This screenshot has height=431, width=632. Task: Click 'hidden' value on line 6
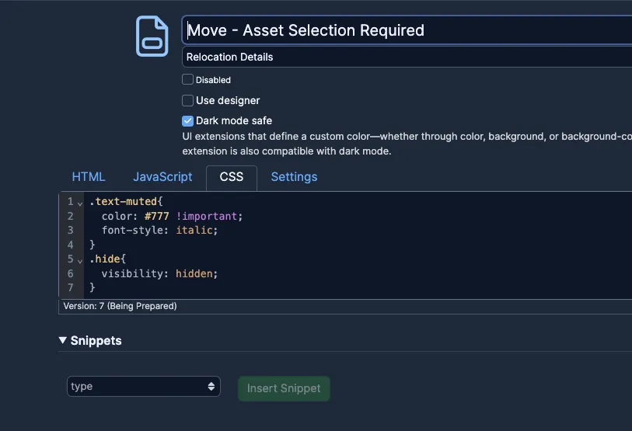coord(194,273)
